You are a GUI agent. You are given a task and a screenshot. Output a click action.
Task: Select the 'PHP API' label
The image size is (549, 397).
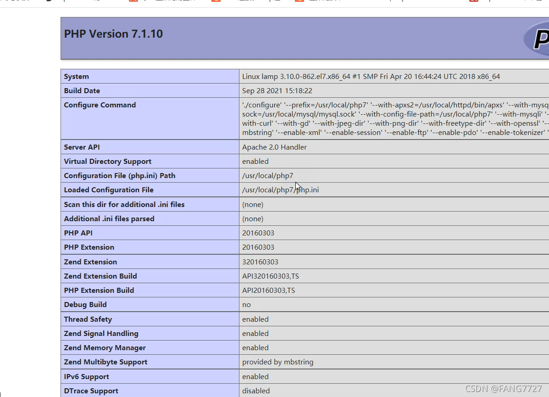coord(78,233)
